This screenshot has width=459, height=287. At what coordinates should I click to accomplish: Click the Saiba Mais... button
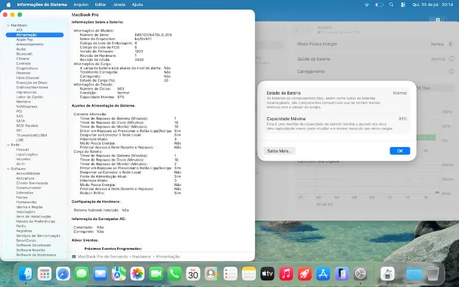279,151
